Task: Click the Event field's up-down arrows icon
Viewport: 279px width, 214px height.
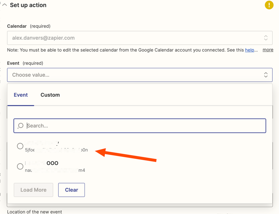Action: [266, 75]
